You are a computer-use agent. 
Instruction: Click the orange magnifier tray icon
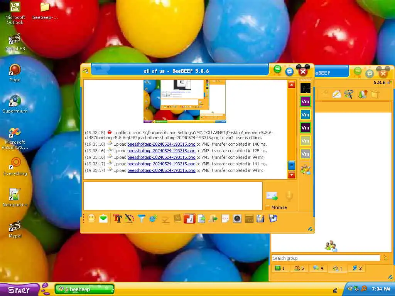tap(364, 289)
